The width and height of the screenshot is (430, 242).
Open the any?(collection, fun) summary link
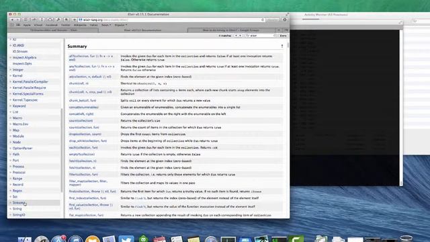pos(91,68)
